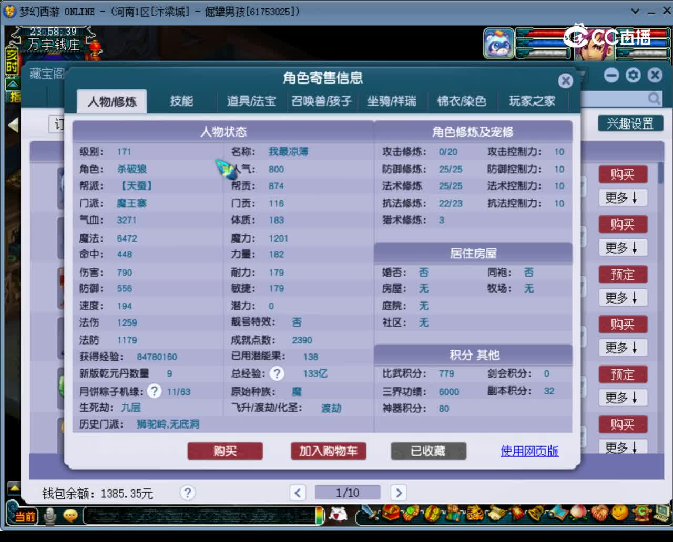Click the 藏宝阁 search magnifier icon
The width and height of the screenshot is (673, 542).
point(654,99)
